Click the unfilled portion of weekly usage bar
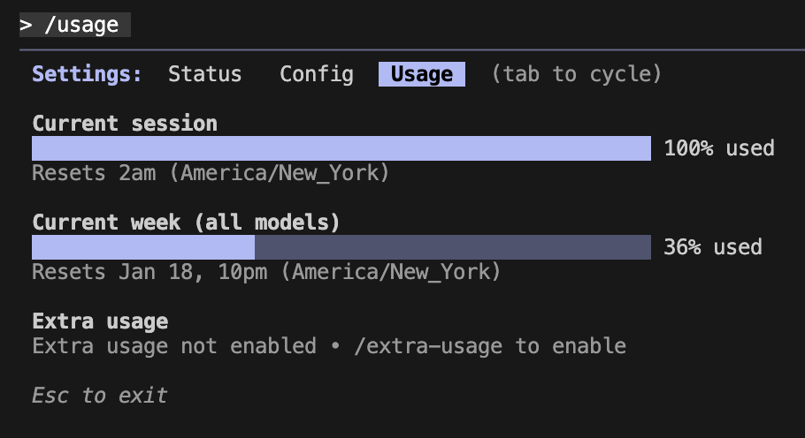 click(452, 247)
